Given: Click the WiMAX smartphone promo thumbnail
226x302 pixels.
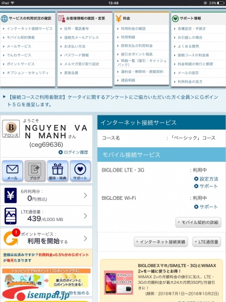Looking at the screenshot, I should (x=119, y=283).
